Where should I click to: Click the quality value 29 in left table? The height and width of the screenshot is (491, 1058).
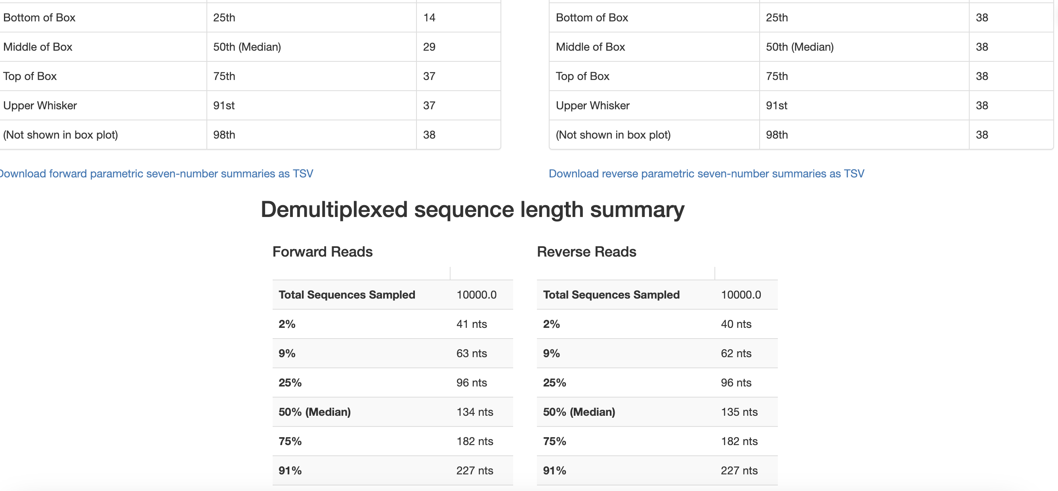[429, 47]
